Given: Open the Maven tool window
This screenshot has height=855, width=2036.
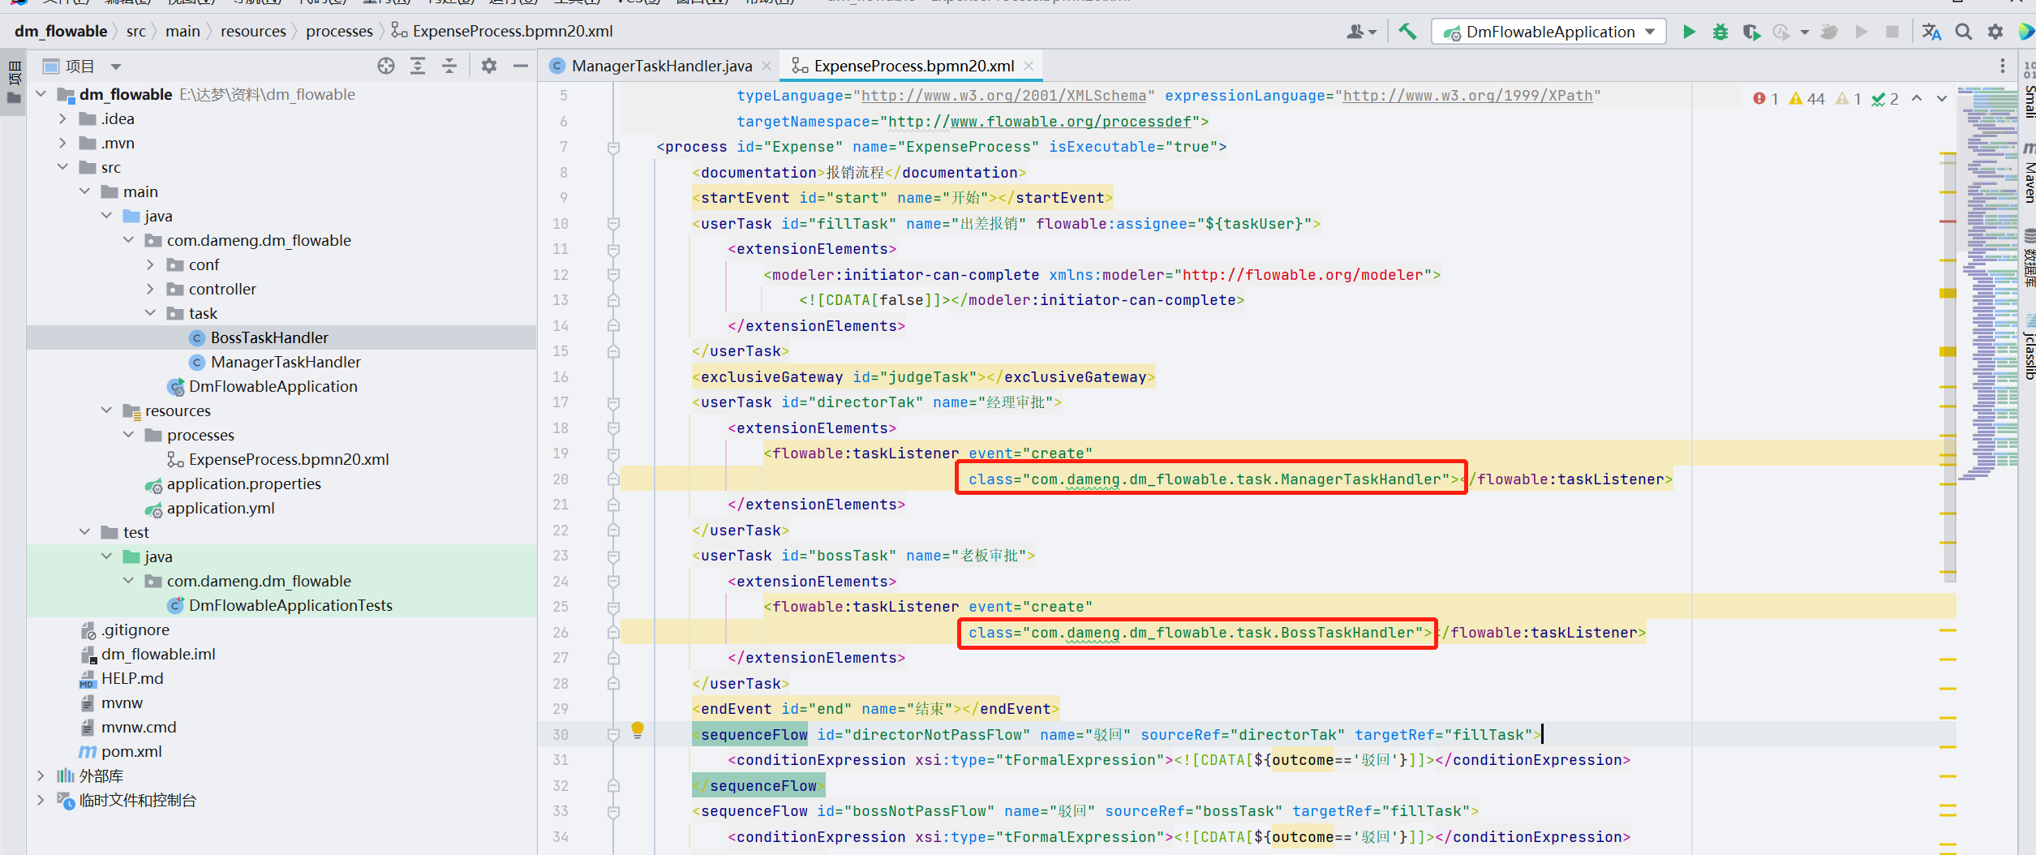Looking at the screenshot, I should [x=2029, y=173].
